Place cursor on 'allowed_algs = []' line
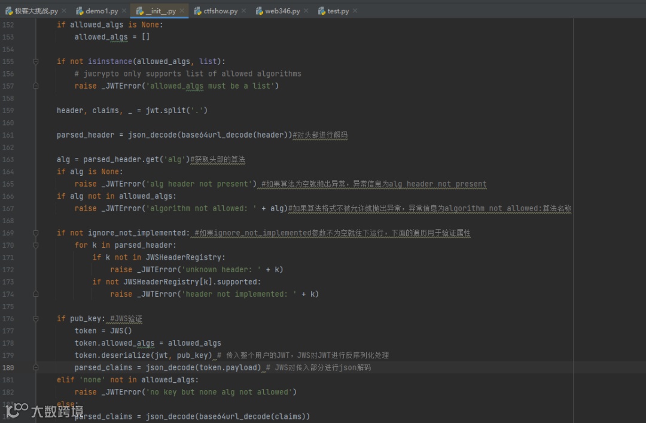Screen dimensions: 646x423 [112, 36]
